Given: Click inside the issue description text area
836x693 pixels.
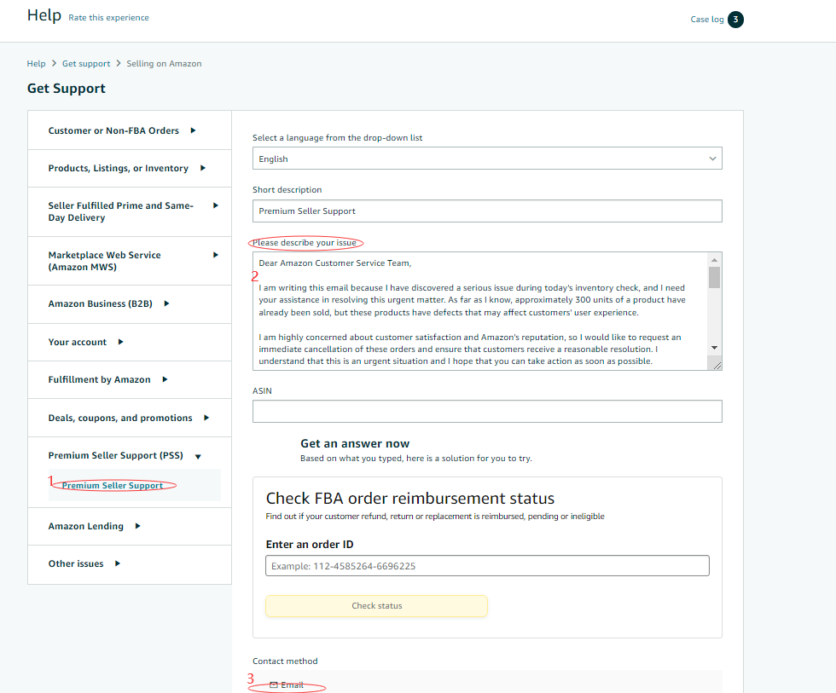Looking at the screenshot, I should pos(479,311).
